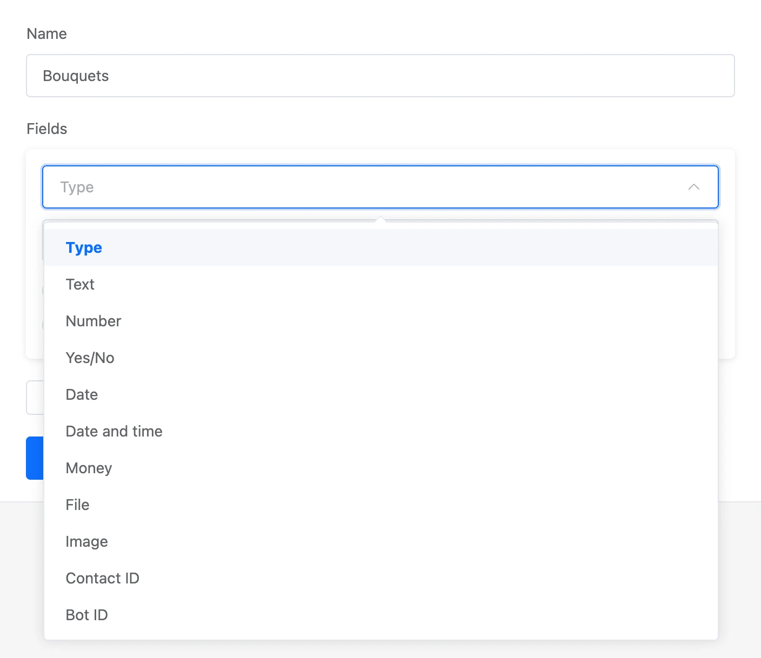
Task: Click the Name input containing Bouquets
Action: tap(380, 76)
